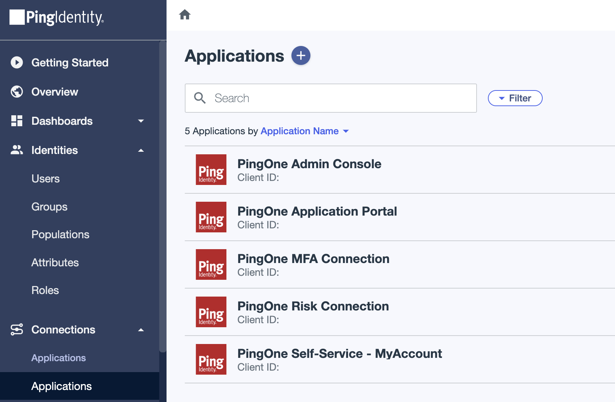Screen dimensions: 615x402
Task: Go to the Users section
Action: 45,178
